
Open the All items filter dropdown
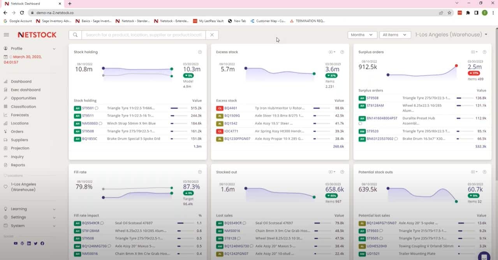pos(395,35)
